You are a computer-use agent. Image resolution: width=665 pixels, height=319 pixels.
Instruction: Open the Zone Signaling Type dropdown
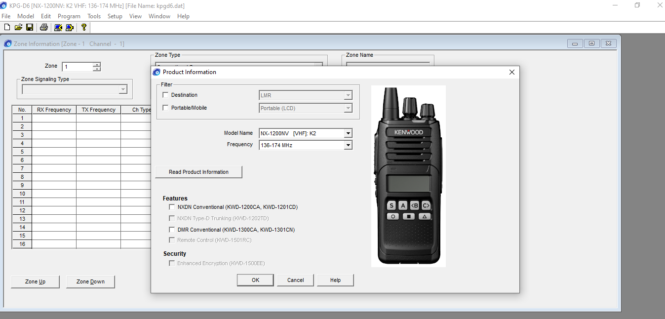[123, 89]
